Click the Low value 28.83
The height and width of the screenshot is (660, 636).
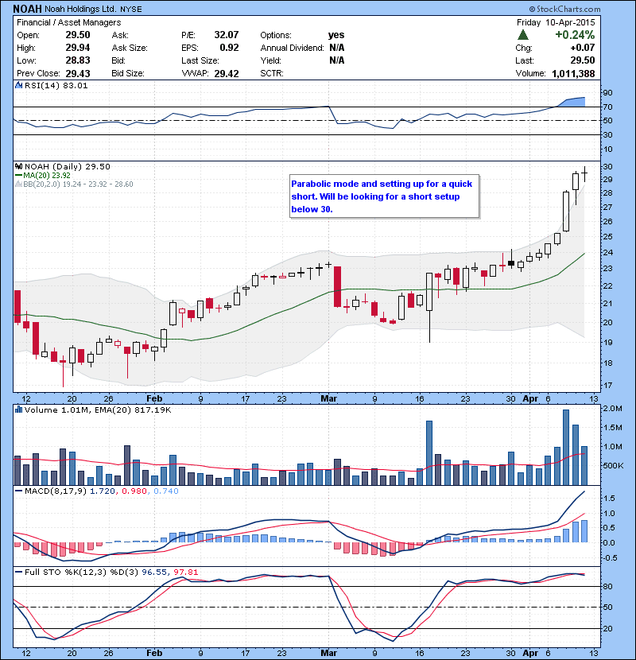[77, 60]
